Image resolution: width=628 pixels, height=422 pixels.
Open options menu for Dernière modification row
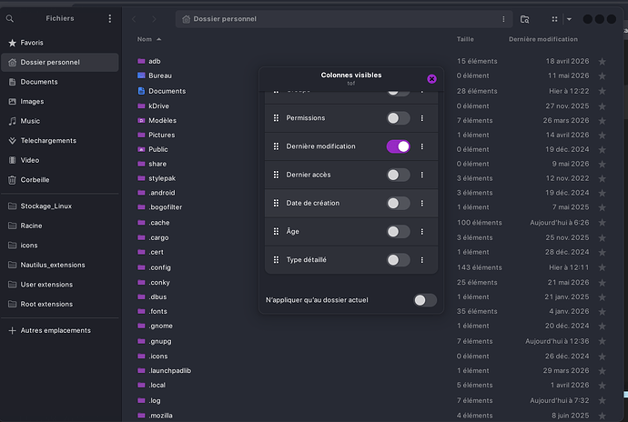421,146
